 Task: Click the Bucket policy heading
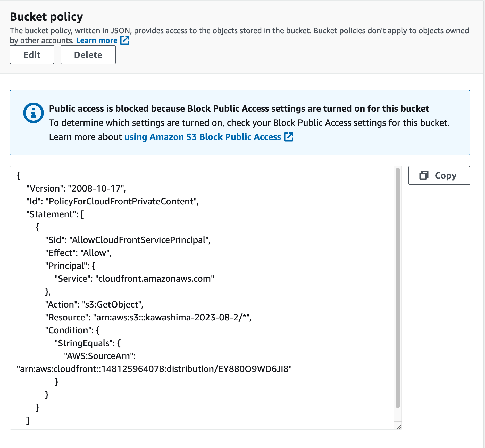pyautogui.click(x=46, y=17)
